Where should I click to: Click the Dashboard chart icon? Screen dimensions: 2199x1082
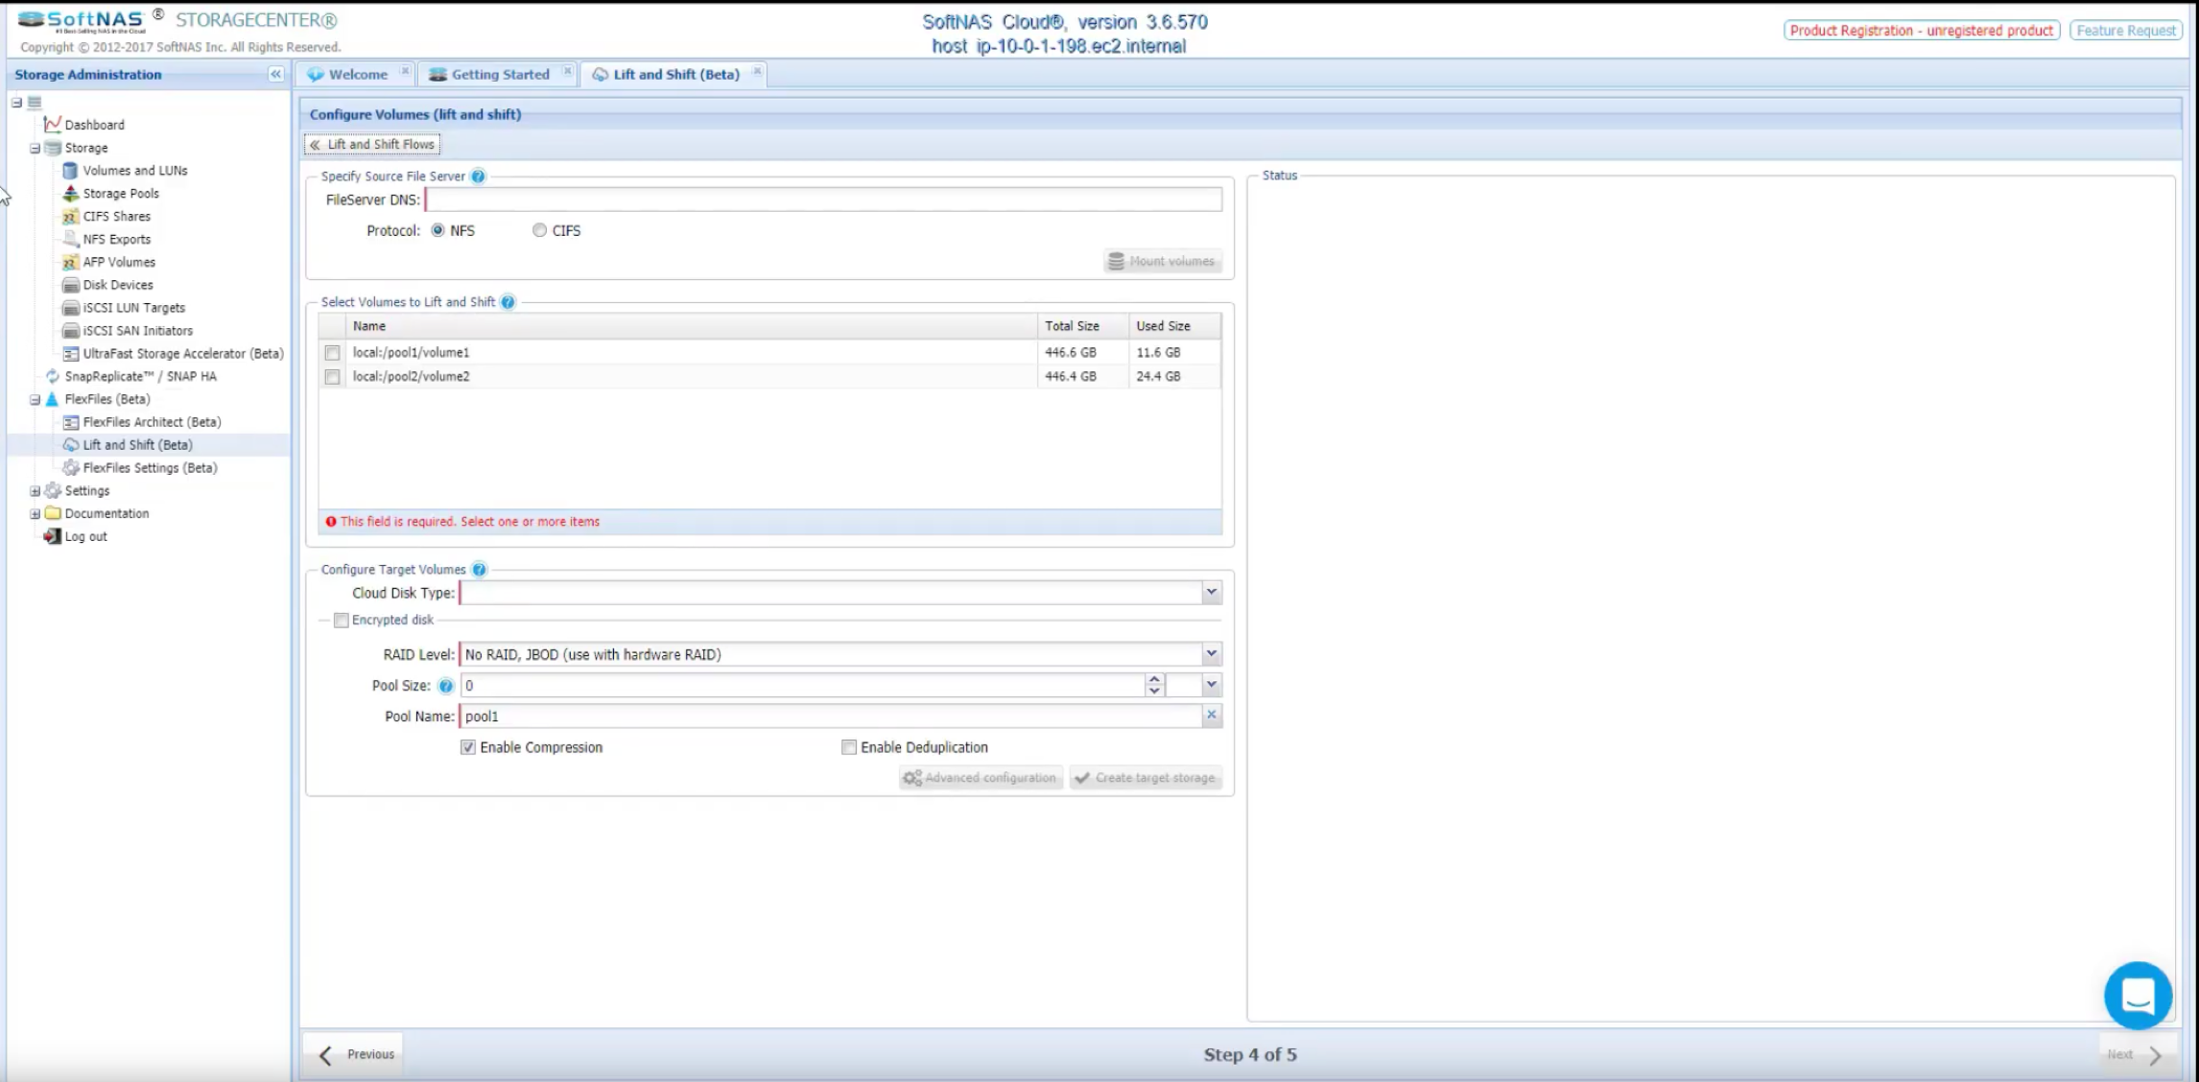click(x=53, y=124)
